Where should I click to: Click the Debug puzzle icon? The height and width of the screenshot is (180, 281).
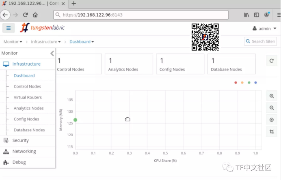point(6,162)
